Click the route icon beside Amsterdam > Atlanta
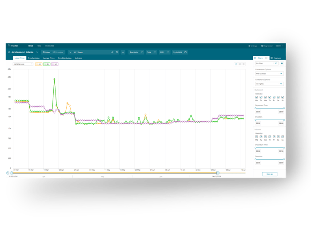 [9, 52]
